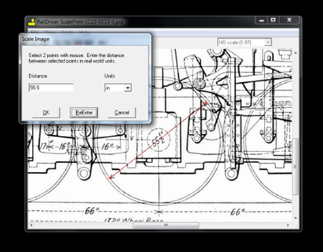Cancel the Scale Image dialog
Viewport: 323px width, 252px height.
122,113
